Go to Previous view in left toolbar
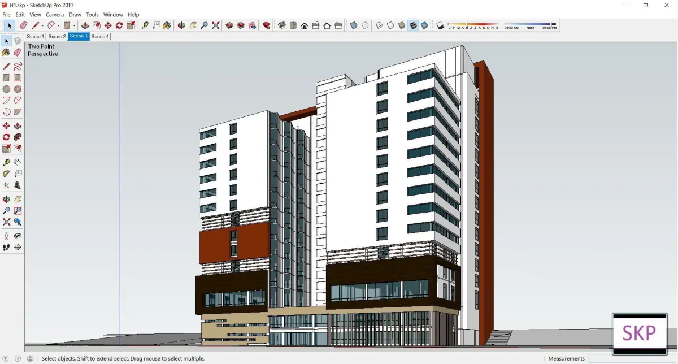 18,222
